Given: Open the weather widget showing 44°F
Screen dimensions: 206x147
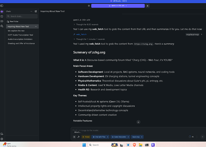Looking at the screenshot, I should tap(10, 145).
